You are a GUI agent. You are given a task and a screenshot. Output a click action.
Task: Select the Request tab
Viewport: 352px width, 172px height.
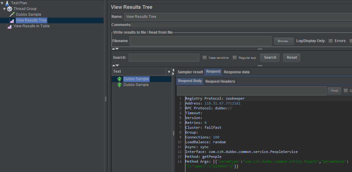coord(213,72)
